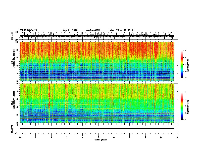The image size is (199, 154).
Task: Click ch.1 color scale "log(PSD)(V²/Hz)" label
Action: point(188,66)
